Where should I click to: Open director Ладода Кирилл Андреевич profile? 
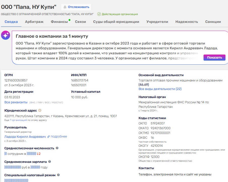[x=25, y=136]
